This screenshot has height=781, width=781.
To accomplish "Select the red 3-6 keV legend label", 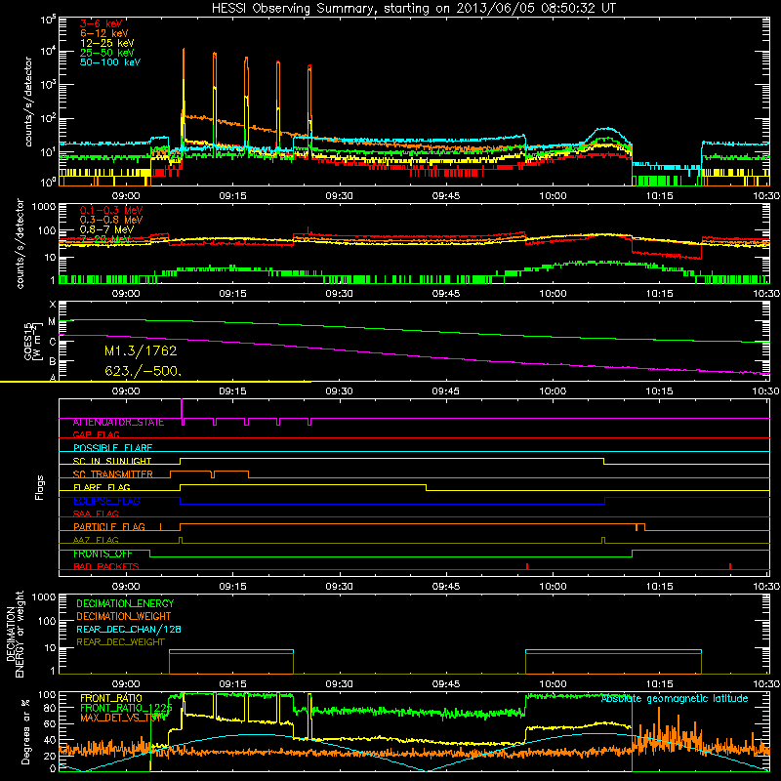I will [102, 23].
